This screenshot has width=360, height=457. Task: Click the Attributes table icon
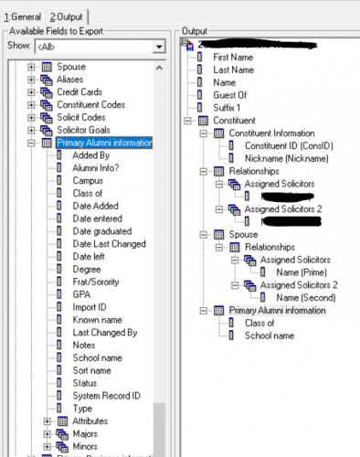click(x=62, y=421)
